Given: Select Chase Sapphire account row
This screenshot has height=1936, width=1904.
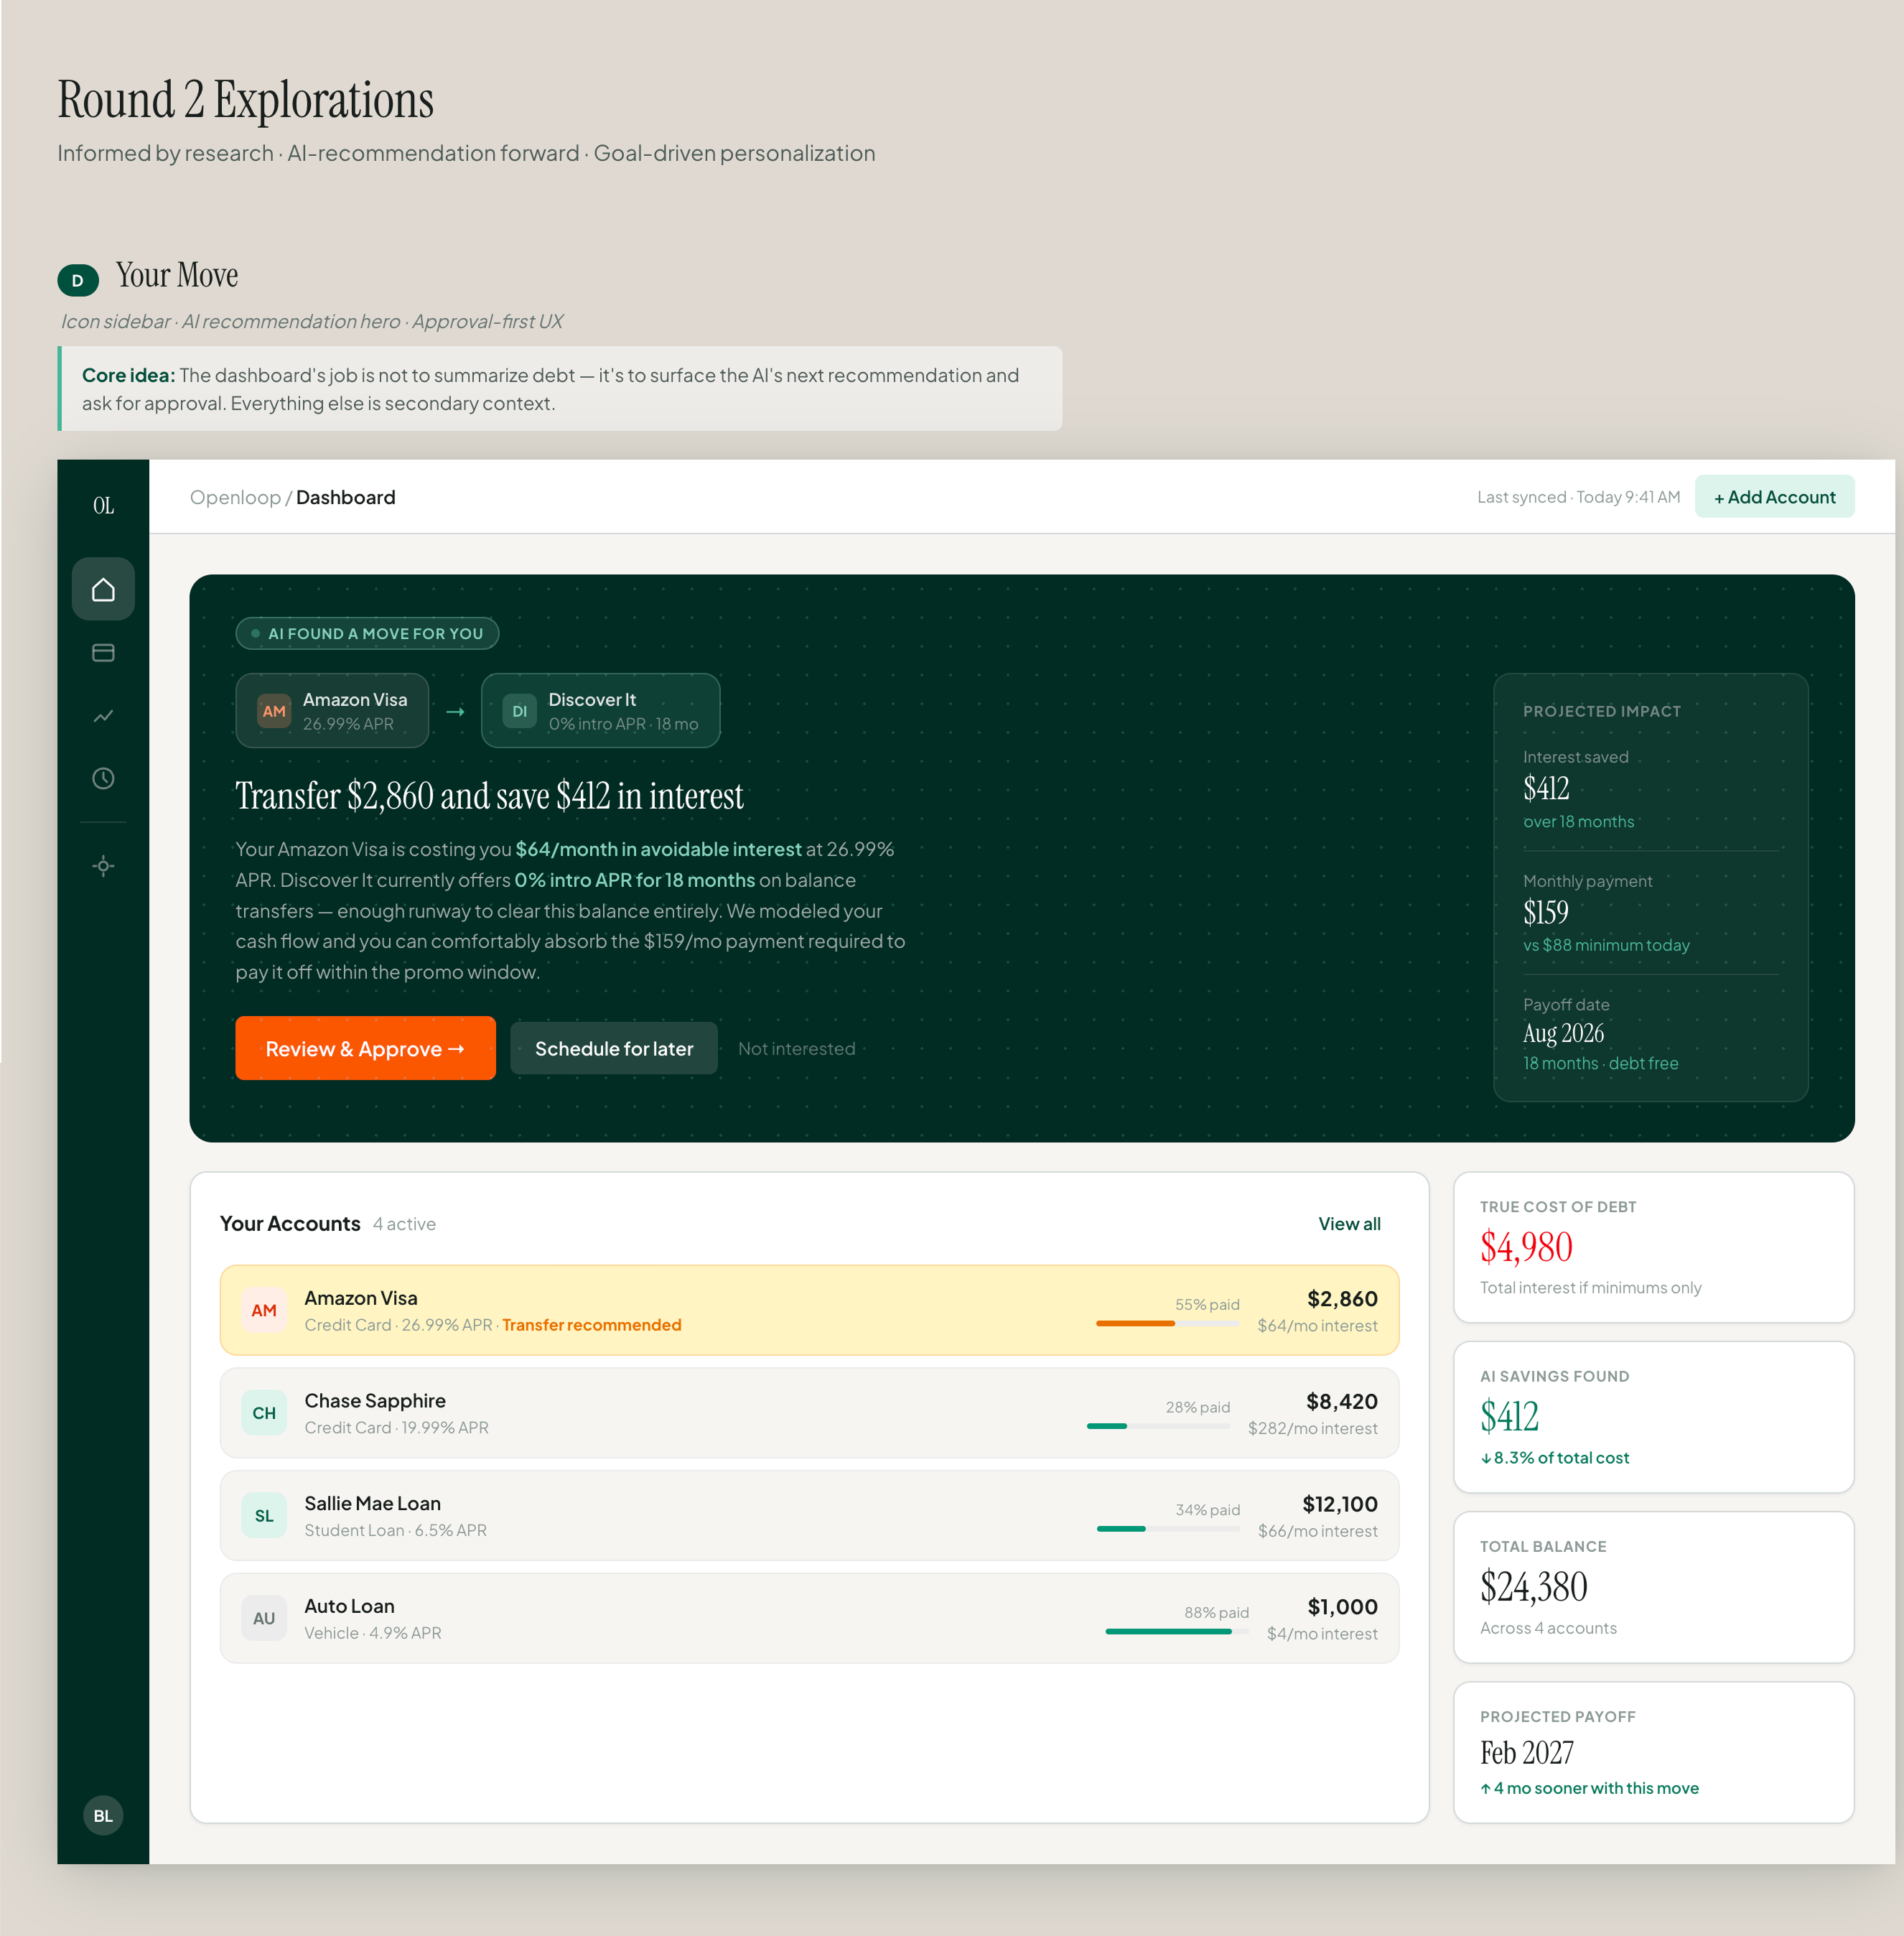Looking at the screenshot, I should pos(809,1413).
